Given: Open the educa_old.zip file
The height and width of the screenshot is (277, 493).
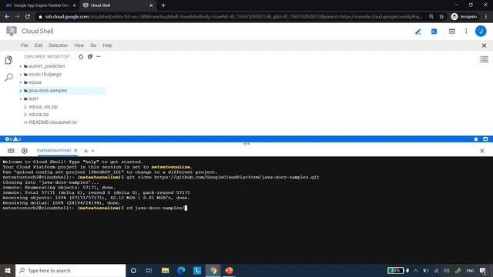Looking at the screenshot, I should (x=43, y=107).
